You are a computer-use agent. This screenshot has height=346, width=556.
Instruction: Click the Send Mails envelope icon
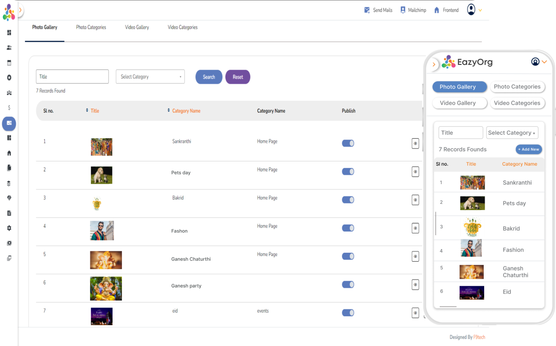(367, 10)
